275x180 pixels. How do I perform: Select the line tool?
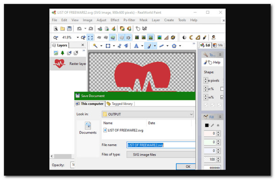(x=161, y=46)
